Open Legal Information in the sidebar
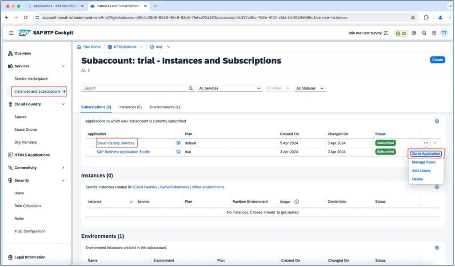Image resolution: width=455 pixels, height=267 pixels. coord(30,257)
